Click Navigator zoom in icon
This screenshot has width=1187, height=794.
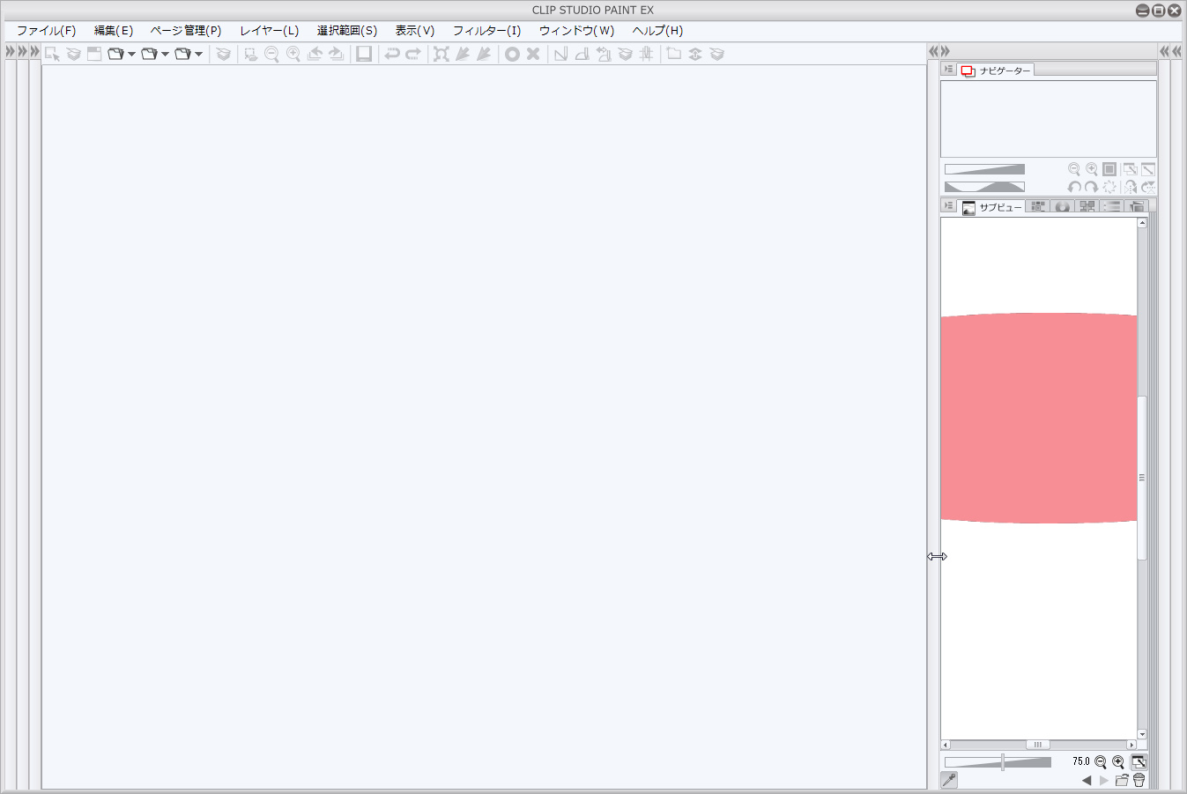pos(1092,169)
